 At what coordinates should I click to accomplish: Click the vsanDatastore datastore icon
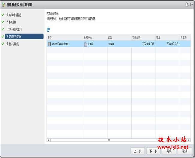pos(49,44)
